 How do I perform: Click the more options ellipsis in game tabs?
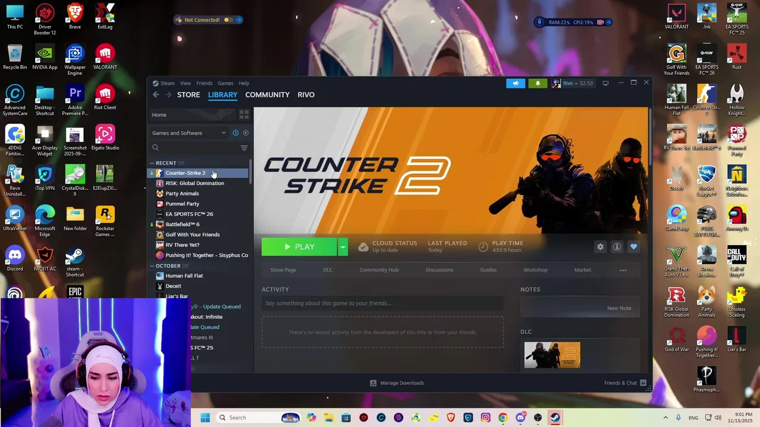[x=623, y=270]
